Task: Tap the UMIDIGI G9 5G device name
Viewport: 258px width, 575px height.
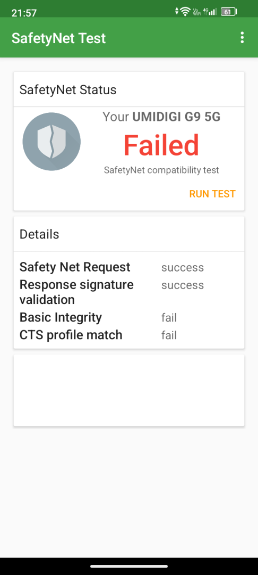Action: [176, 117]
